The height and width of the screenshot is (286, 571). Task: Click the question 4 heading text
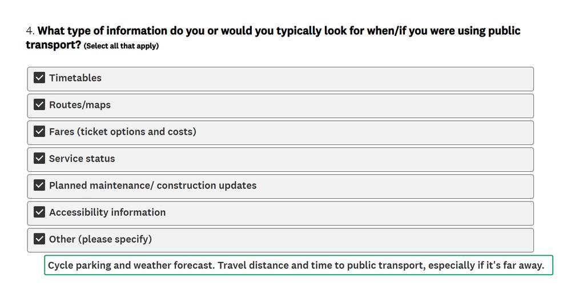tap(273, 38)
